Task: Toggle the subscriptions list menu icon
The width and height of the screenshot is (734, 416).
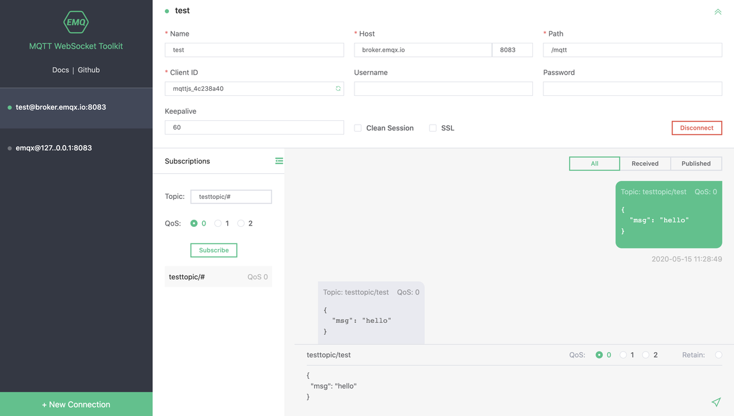Action: coord(279,161)
